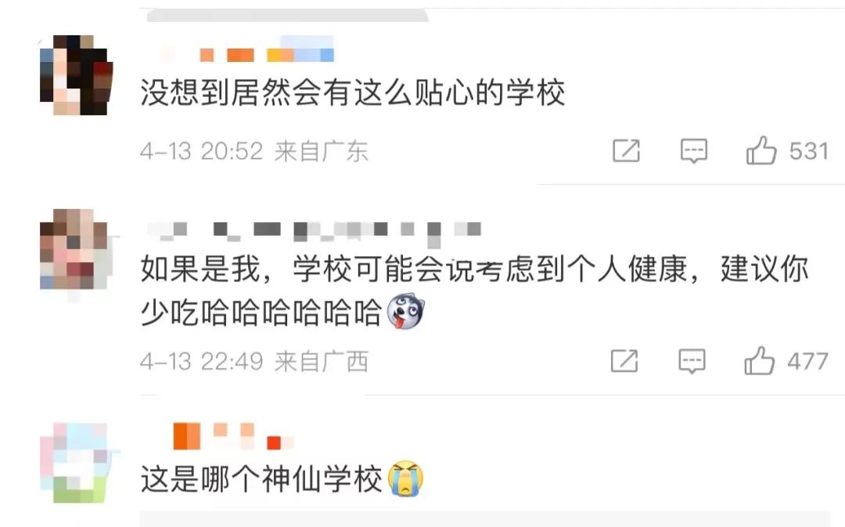Select the comment text 这是哪个神仙学校
845x527 pixels.
(x=261, y=478)
